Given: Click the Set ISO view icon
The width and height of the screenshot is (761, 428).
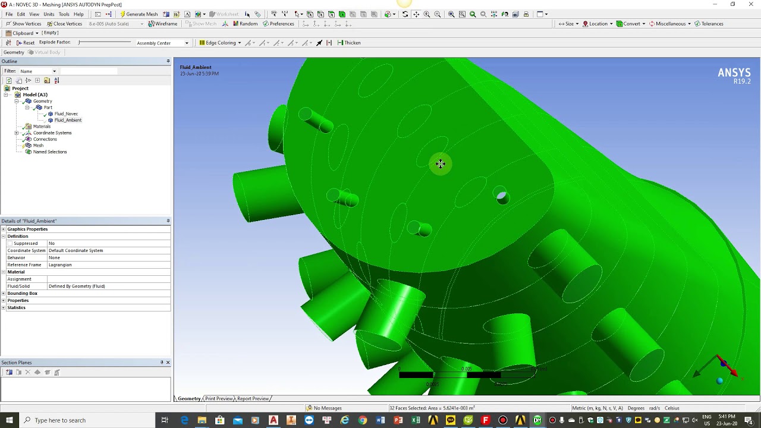Looking at the screenshot, I should tap(494, 14).
